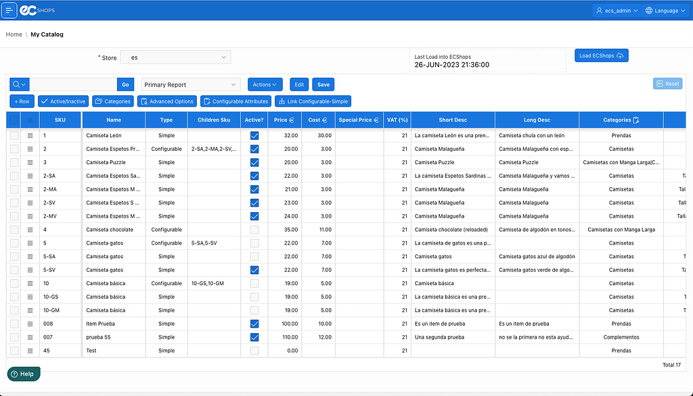693x396 pixels.
Task: Go to the Home breadcrumb link
Action: pos(14,34)
